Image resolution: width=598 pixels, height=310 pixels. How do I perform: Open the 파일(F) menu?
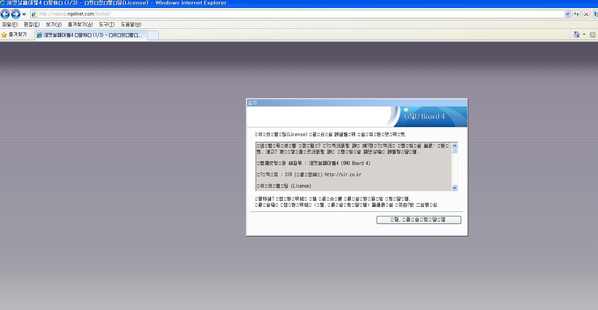(x=10, y=24)
